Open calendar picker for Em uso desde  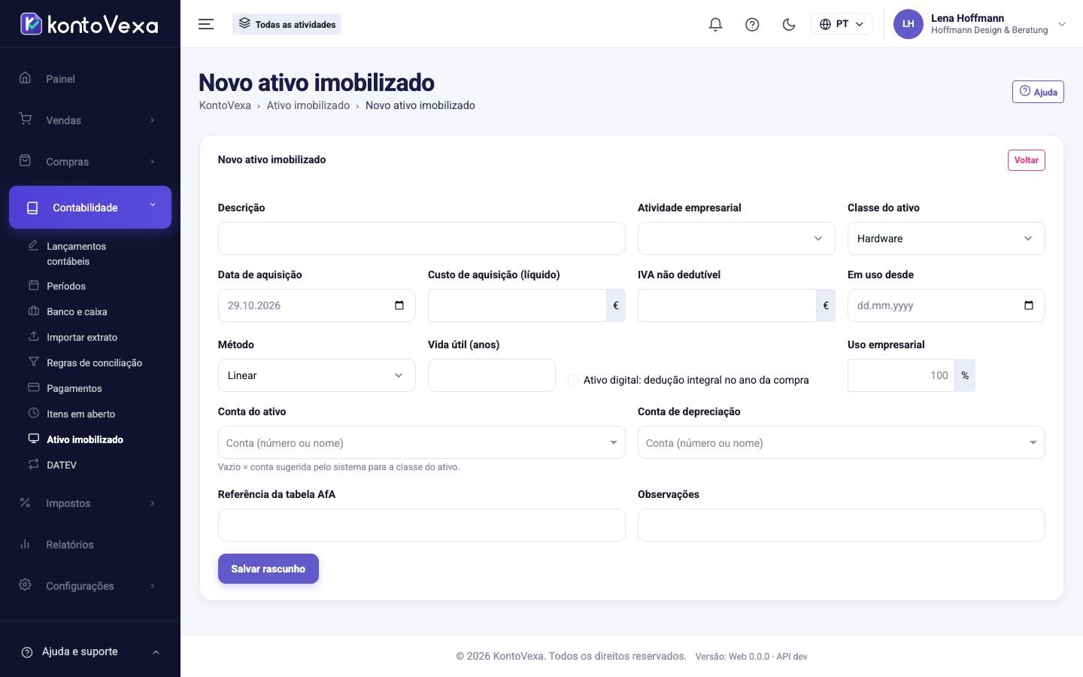click(x=1029, y=305)
